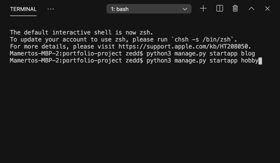Click the "chsh -s /bin/zsh" command text
Viewport: 280px width, 163px height.
(202, 39)
